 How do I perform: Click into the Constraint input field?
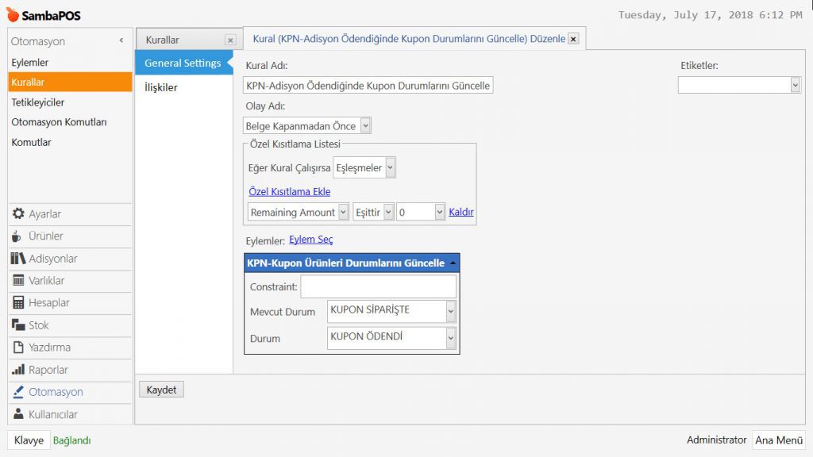[378, 286]
